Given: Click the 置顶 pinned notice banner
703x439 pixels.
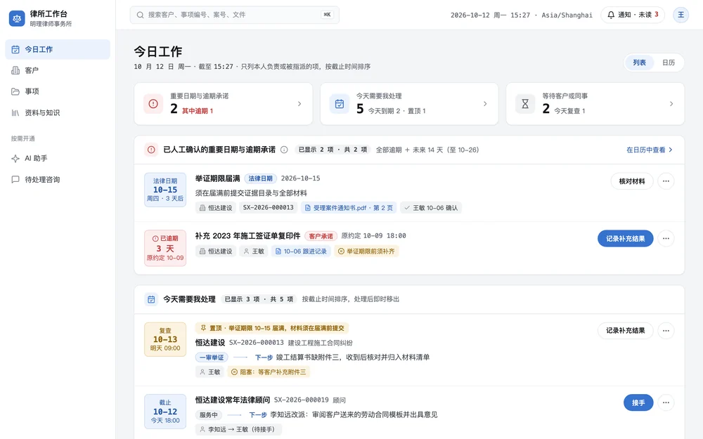Looking at the screenshot, I should pyautogui.click(x=271, y=328).
